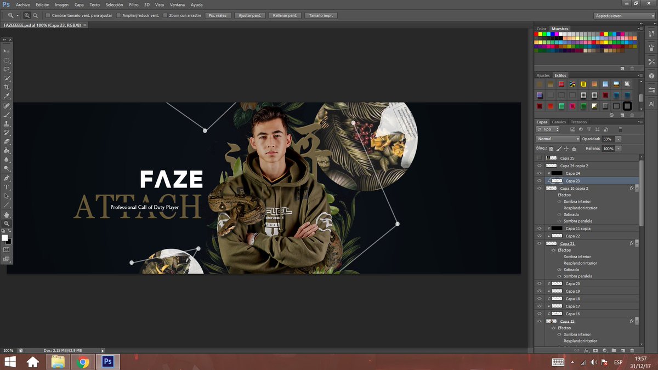Select the Lasso tool
The width and height of the screenshot is (658, 370).
click(7, 70)
